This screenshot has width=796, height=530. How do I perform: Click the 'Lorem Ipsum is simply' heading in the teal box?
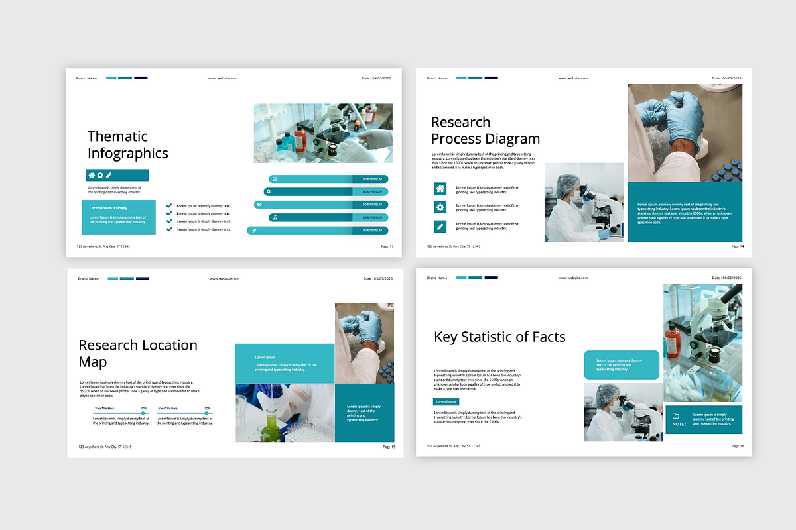pos(108,208)
